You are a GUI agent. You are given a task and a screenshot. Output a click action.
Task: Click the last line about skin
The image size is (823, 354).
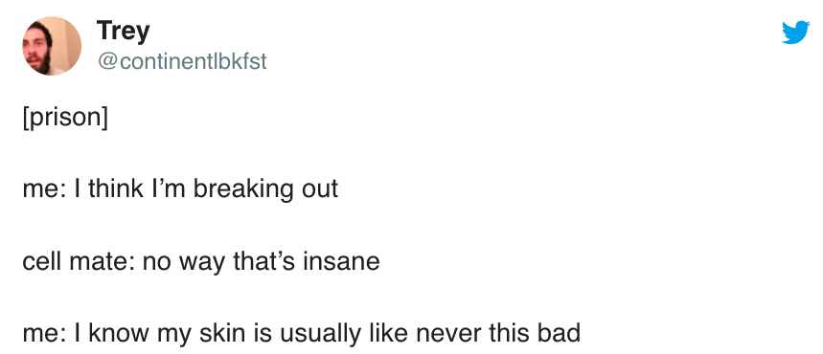[302, 334]
